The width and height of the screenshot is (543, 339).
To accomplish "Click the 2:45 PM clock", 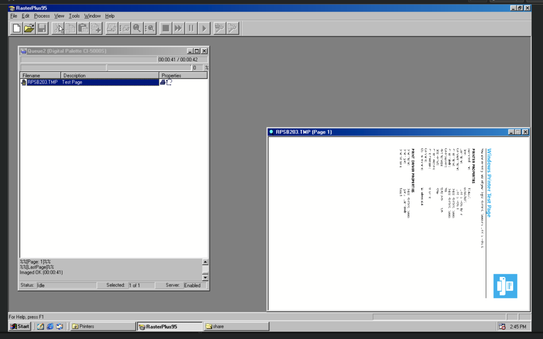I will pos(518,327).
